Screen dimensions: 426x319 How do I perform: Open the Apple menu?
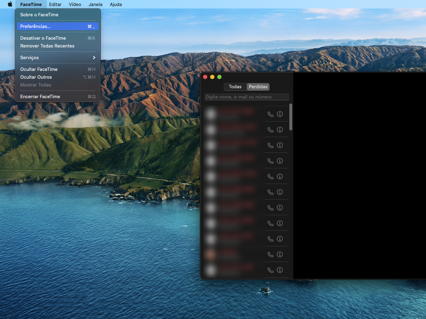[x=10, y=4]
